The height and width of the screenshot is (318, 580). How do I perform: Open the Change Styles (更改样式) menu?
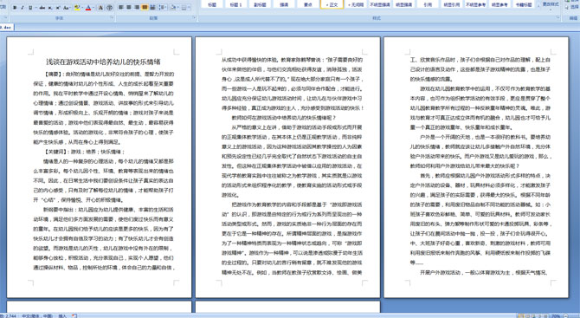551,5
